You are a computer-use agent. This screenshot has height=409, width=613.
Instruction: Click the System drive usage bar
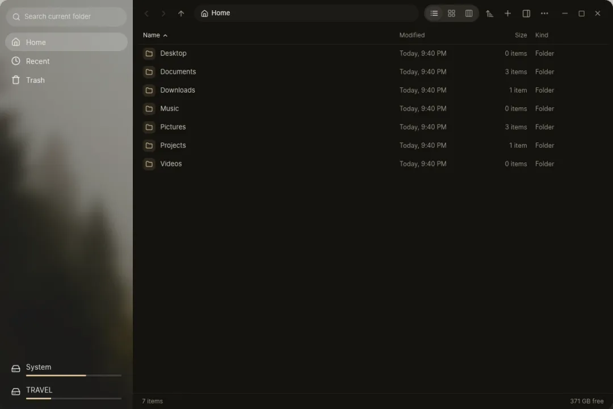pyautogui.click(x=73, y=375)
